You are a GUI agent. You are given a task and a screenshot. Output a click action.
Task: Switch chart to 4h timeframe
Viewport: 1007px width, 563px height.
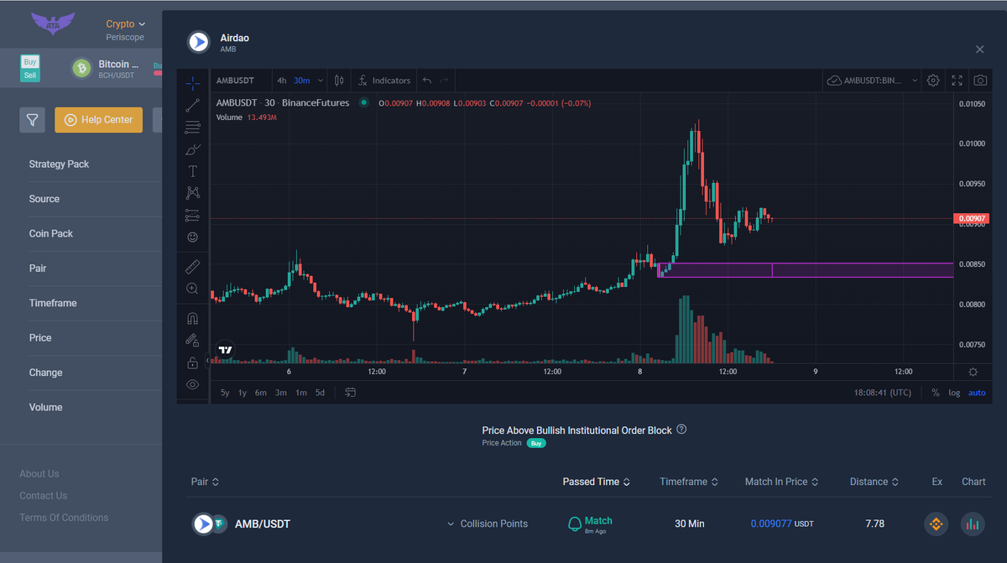282,81
